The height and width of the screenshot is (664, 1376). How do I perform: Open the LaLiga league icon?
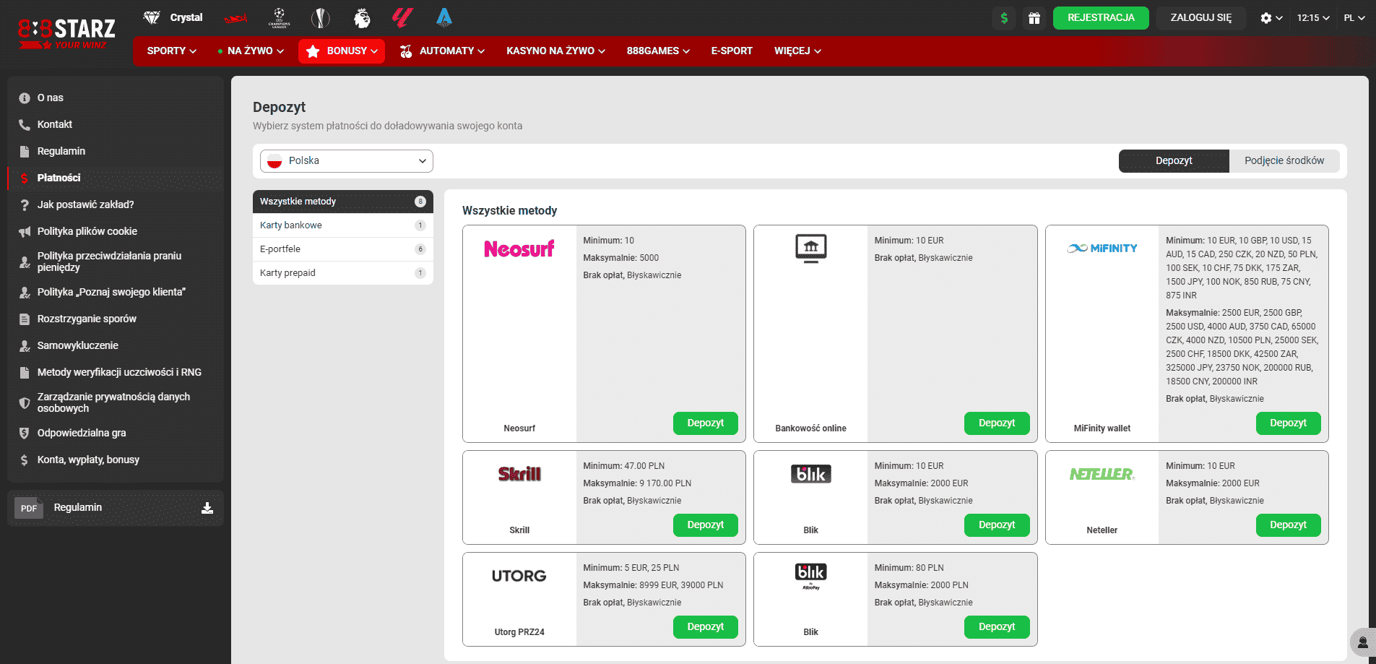tap(402, 17)
